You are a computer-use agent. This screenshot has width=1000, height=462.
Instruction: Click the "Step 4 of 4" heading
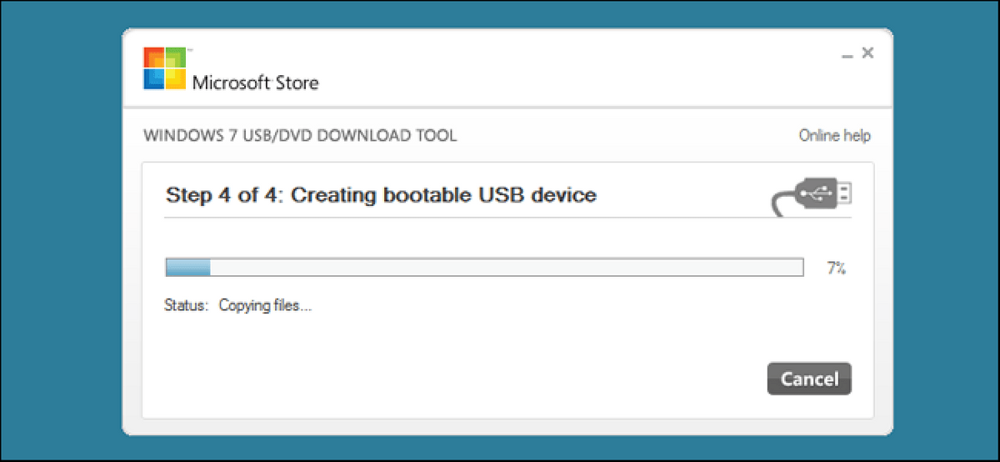pos(381,196)
